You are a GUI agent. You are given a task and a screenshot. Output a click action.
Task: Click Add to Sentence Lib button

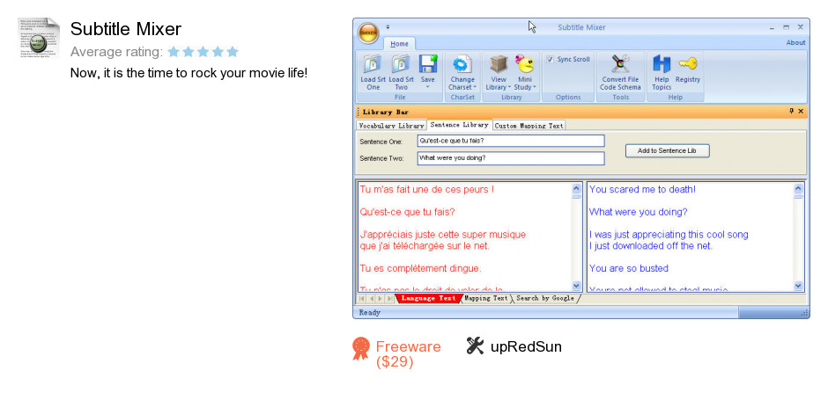(x=667, y=150)
